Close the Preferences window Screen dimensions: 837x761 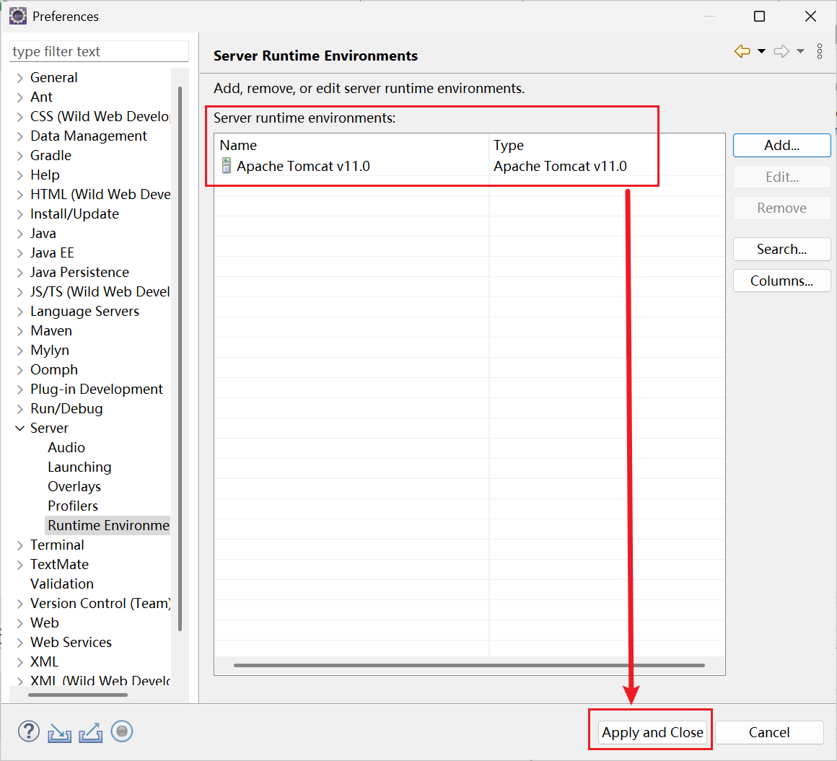coord(810,17)
